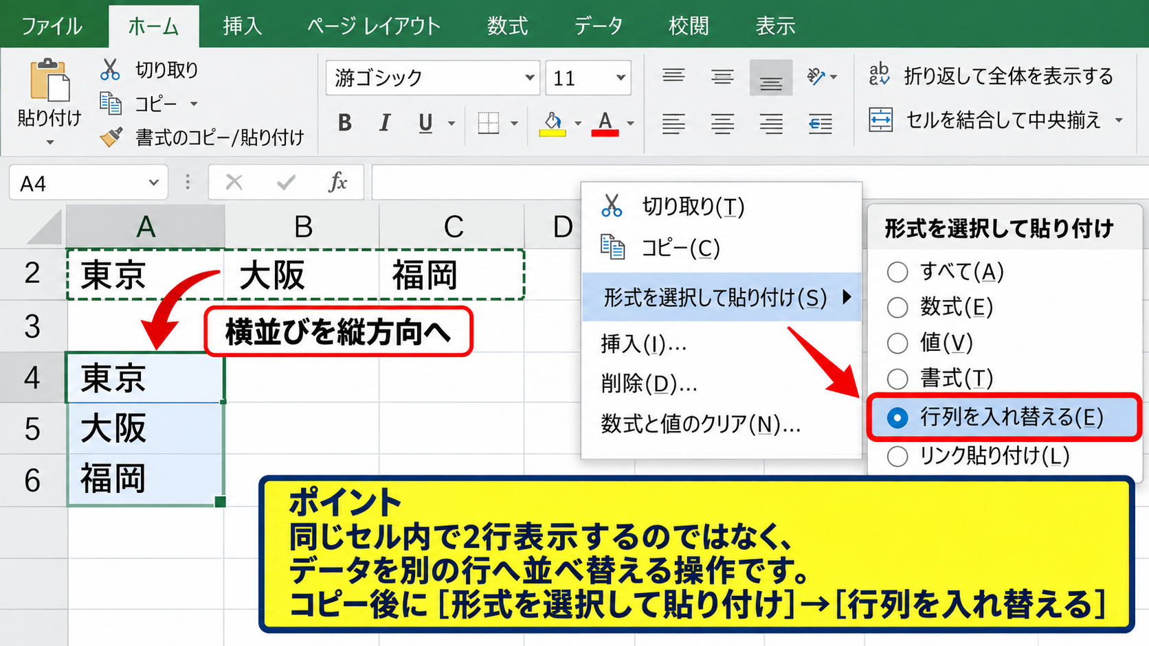The width and height of the screenshot is (1149, 646).
Task: Switch to the 校閲 tab
Action: coord(688,26)
